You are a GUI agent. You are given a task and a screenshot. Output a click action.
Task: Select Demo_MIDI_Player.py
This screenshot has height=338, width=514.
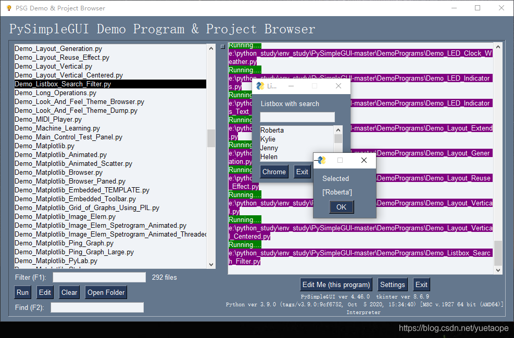click(x=110, y=120)
